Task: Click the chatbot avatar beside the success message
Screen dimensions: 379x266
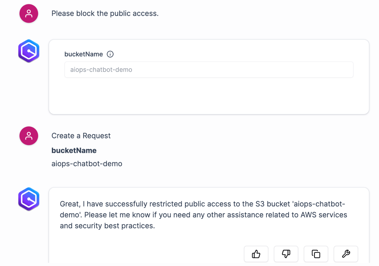Action: tap(29, 199)
